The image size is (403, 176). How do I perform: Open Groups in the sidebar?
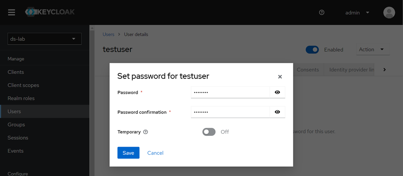click(x=16, y=125)
